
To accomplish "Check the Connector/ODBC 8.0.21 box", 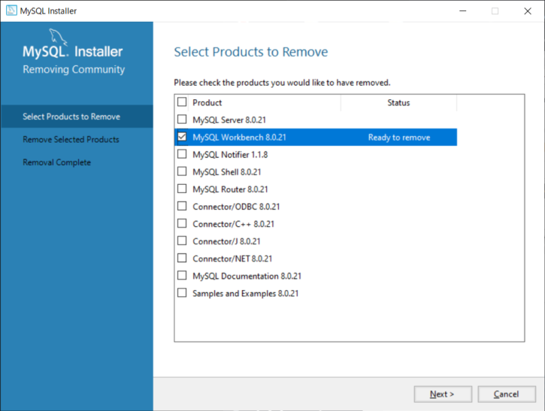I will (182, 207).
